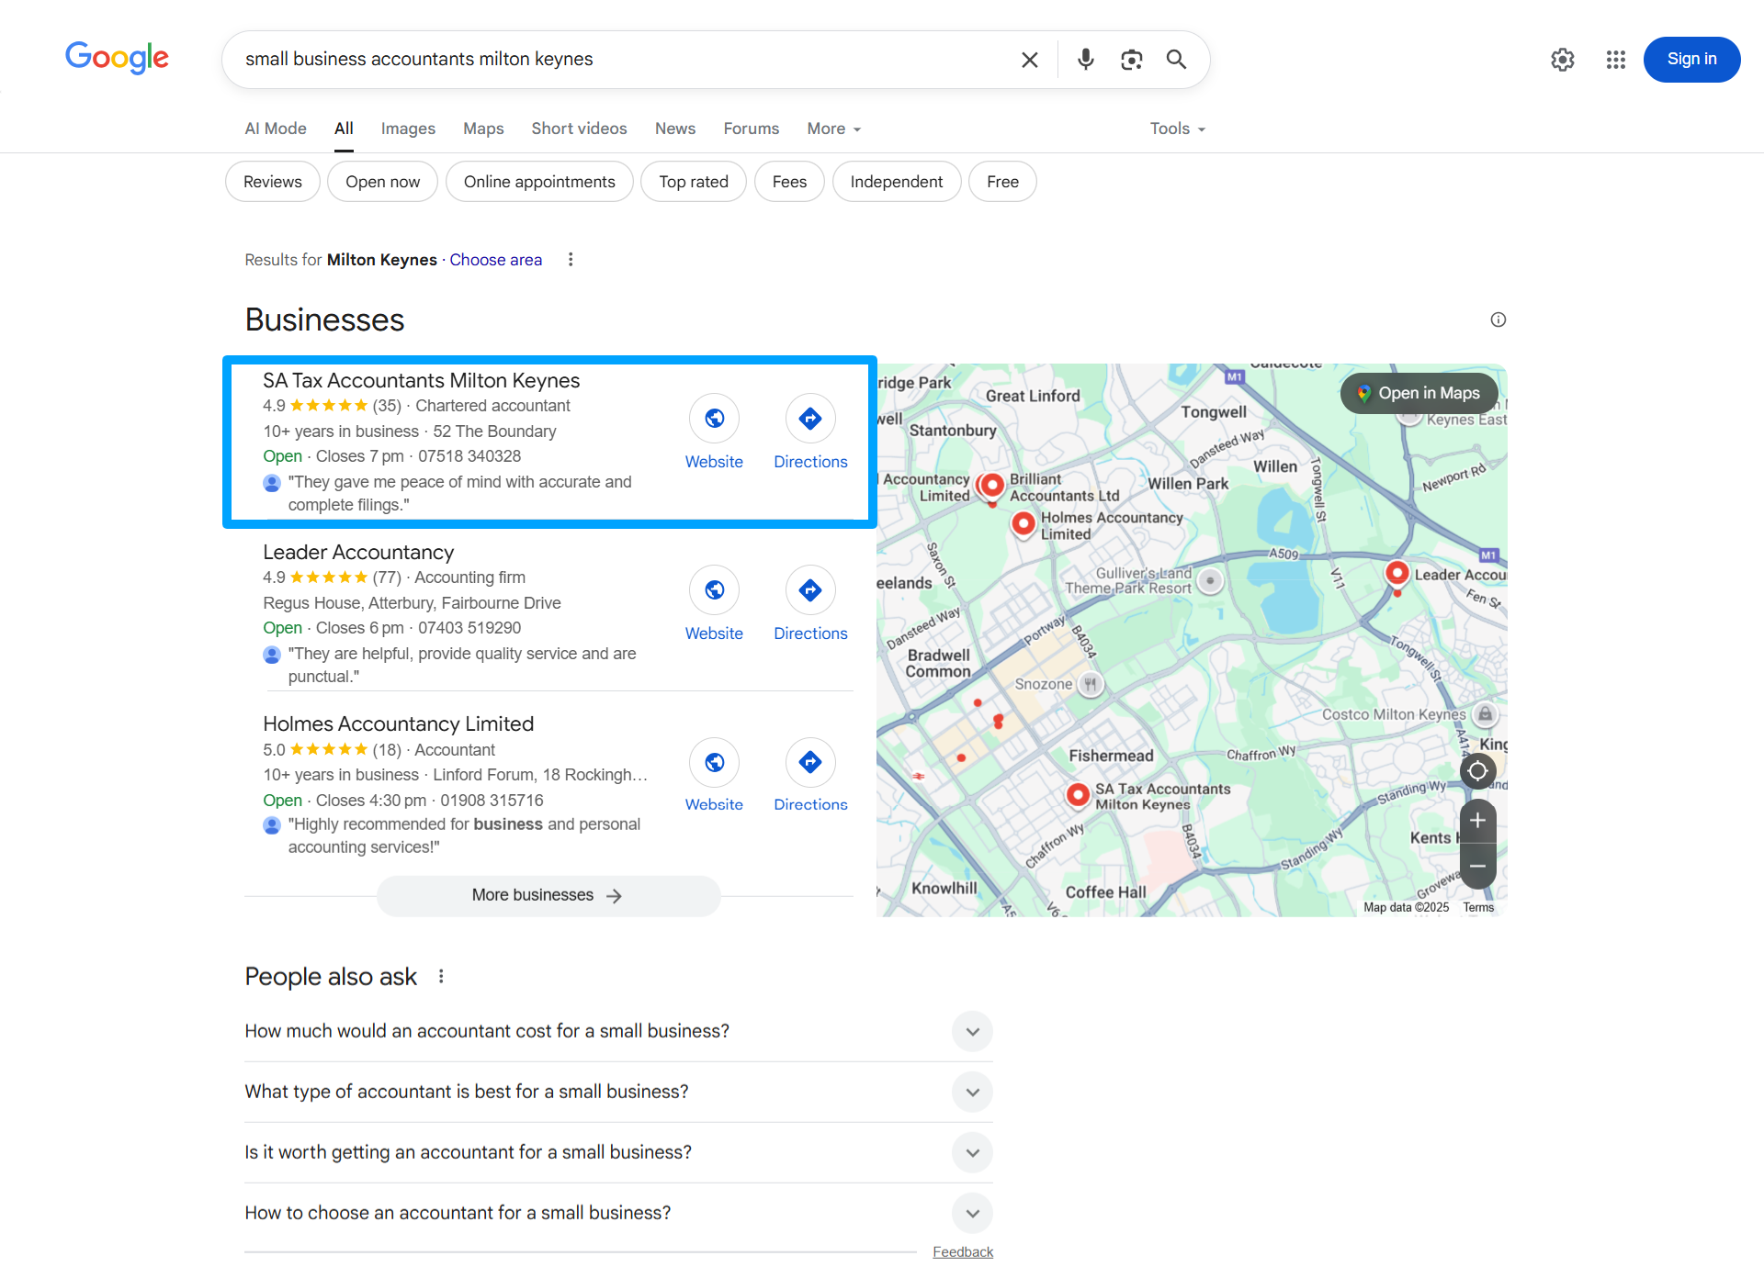
Task: Switch to the News tab
Action: pyautogui.click(x=674, y=129)
